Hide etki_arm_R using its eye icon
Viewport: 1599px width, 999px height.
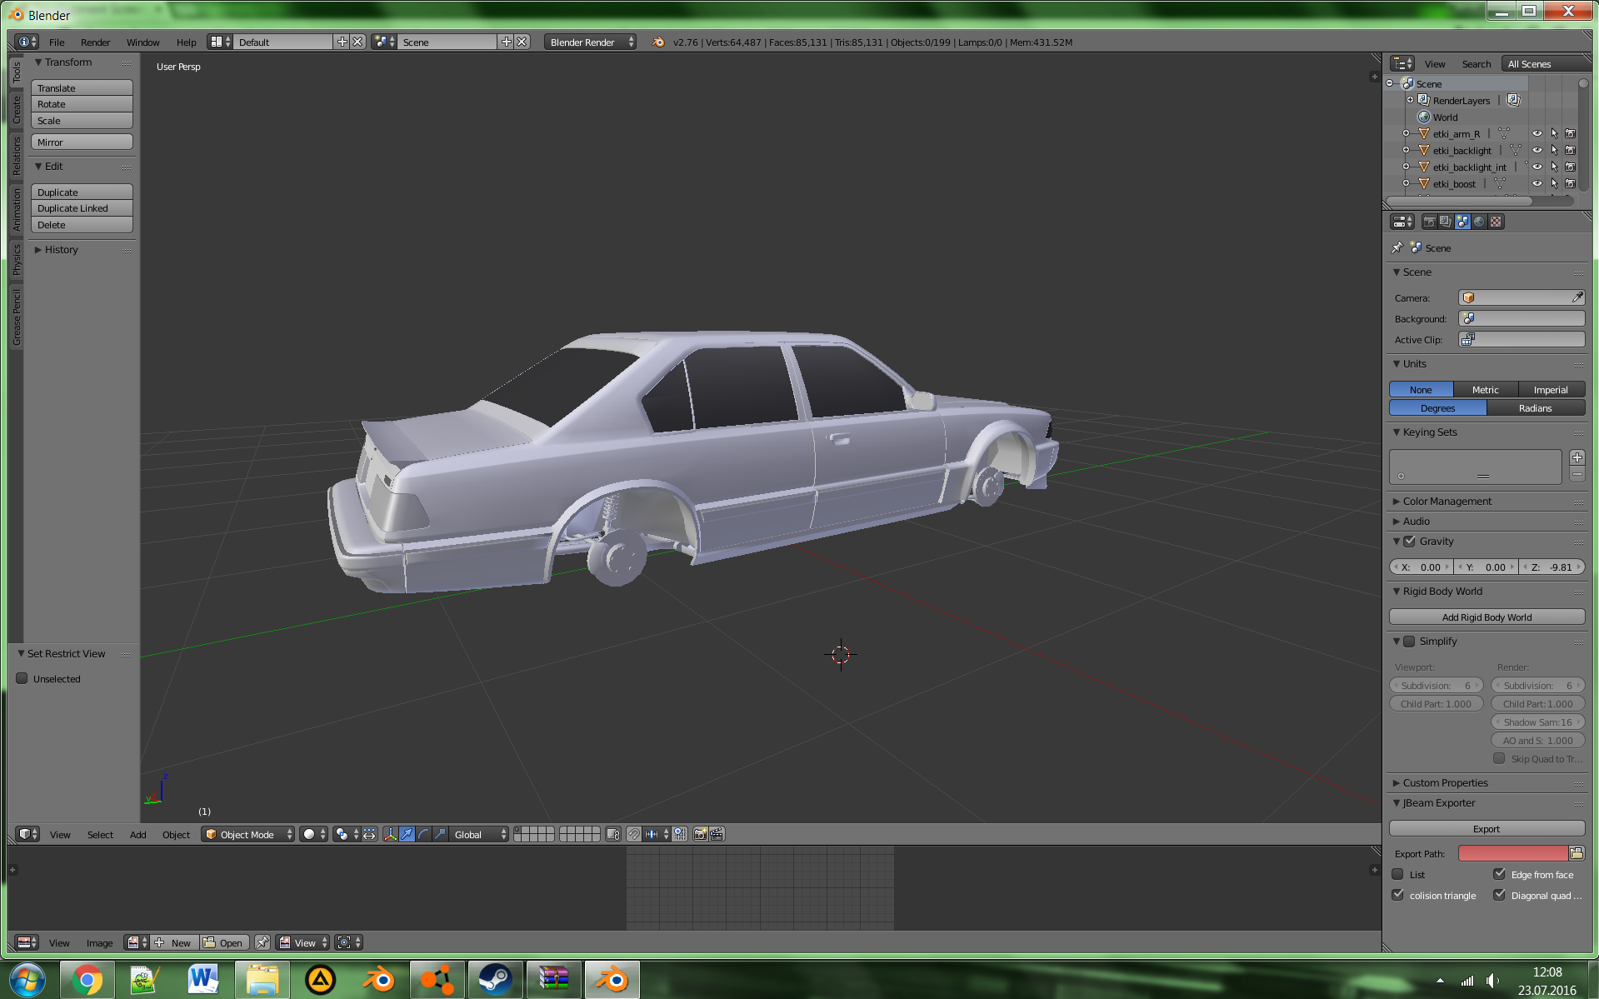point(1537,133)
